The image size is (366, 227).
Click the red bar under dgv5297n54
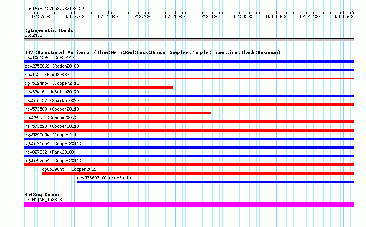pyautogui.click(x=189, y=165)
